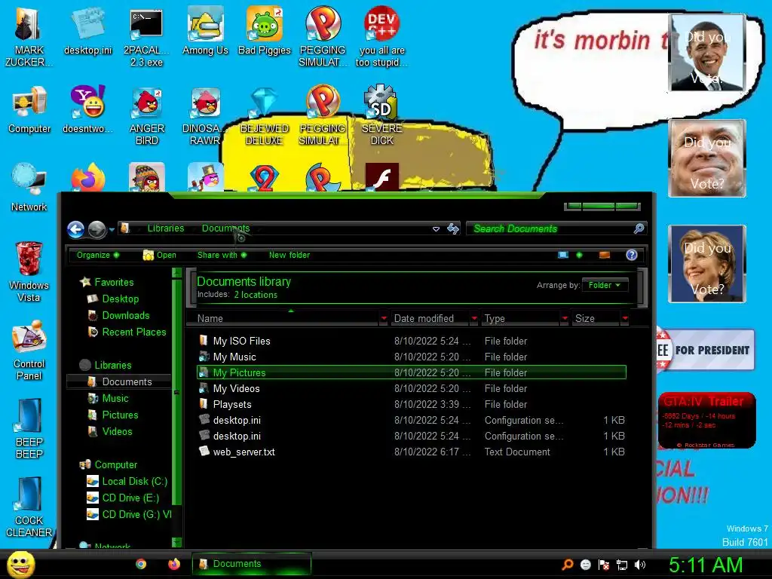Open the Windows Vista recycle bin icon
The image size is (772, 579).
29,272
